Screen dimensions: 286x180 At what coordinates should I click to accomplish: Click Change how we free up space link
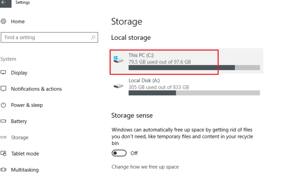point(145,167)
